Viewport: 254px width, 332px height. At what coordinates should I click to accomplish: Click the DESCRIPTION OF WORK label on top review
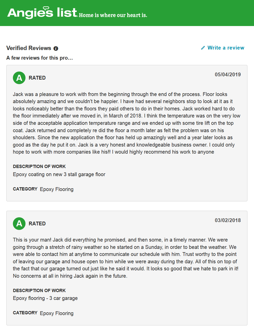pyautogui.click(x=39, y=166)
